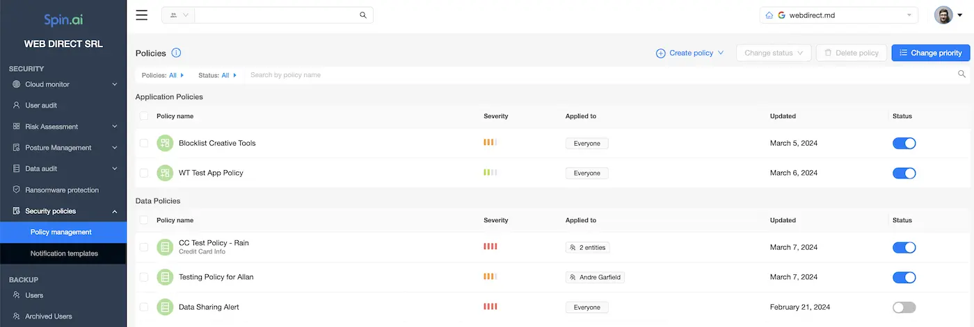Viewport: 974px width, 327px height.
Task: Select all Data Policies checkbox
Action: pos(144,220)
